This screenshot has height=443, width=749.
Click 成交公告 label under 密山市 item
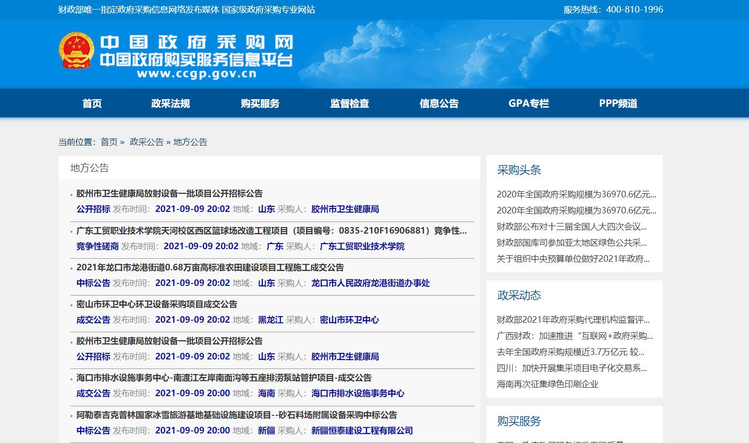click(93, 320)
